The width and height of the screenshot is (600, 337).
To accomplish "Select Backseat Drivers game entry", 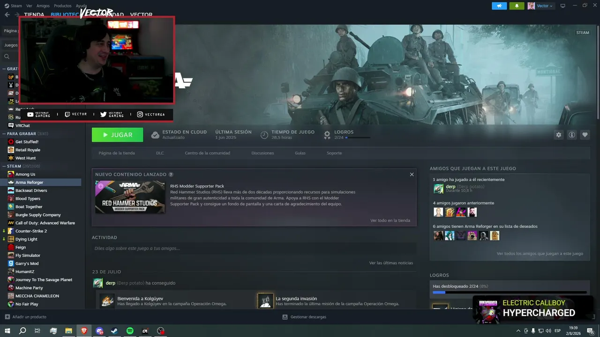I will [31, 190].
